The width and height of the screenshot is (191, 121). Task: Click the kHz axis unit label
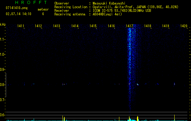(x=3, y=25)
